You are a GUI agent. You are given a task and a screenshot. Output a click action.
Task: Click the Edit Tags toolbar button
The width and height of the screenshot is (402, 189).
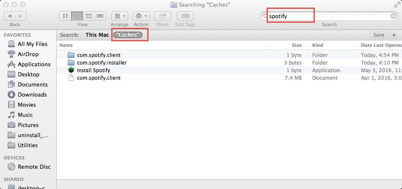(x=185, y=16)
